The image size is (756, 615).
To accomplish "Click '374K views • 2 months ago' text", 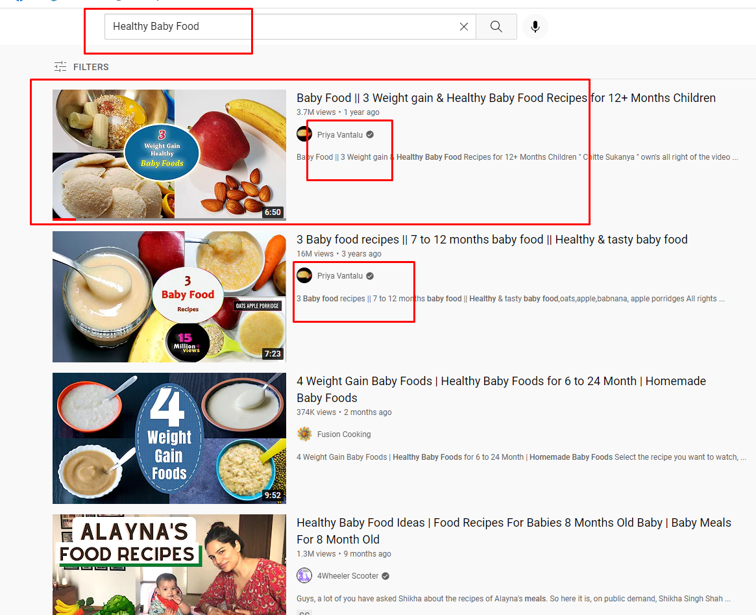I will point(344,412).
